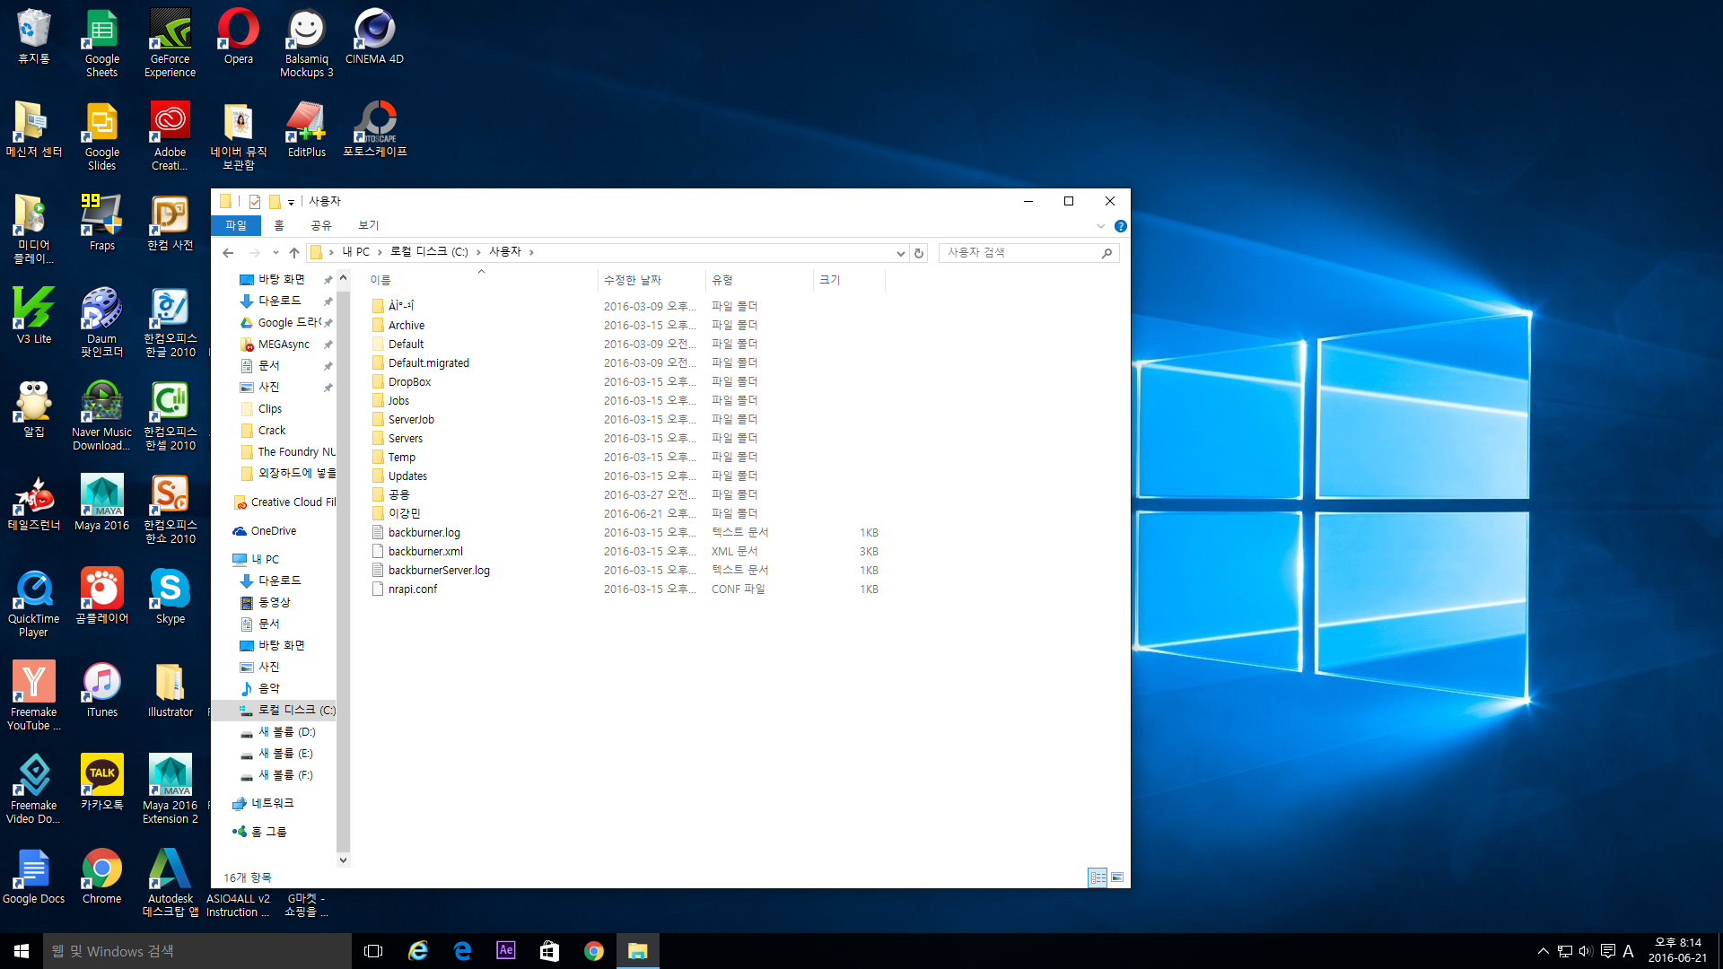
Task: Switch to large icons view button
Action: 1117,877
